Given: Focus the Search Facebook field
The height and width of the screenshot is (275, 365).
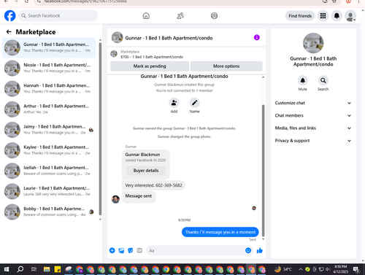Looking at the screenshot, I should click(58, 16).
